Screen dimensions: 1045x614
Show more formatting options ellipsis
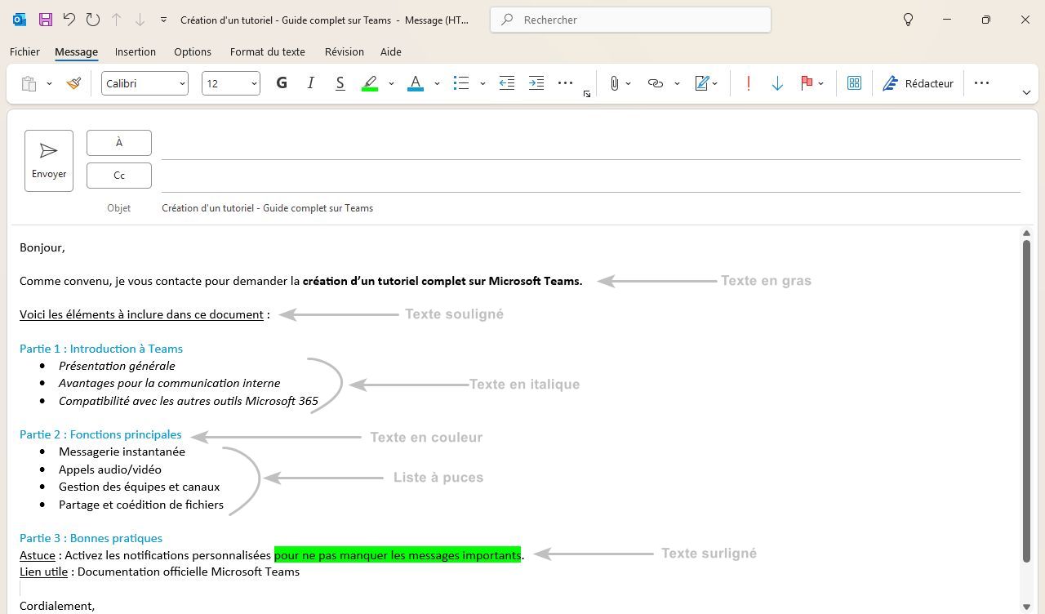point(565,83)
